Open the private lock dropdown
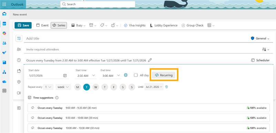 [x=115, y=25]
